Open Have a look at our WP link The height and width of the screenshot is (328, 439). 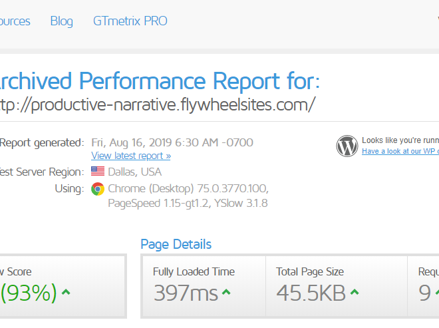[x=400, y=151]
